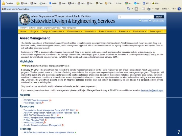
Task: Open the INT... favorites bar shortcut
Action: point(72,3)
